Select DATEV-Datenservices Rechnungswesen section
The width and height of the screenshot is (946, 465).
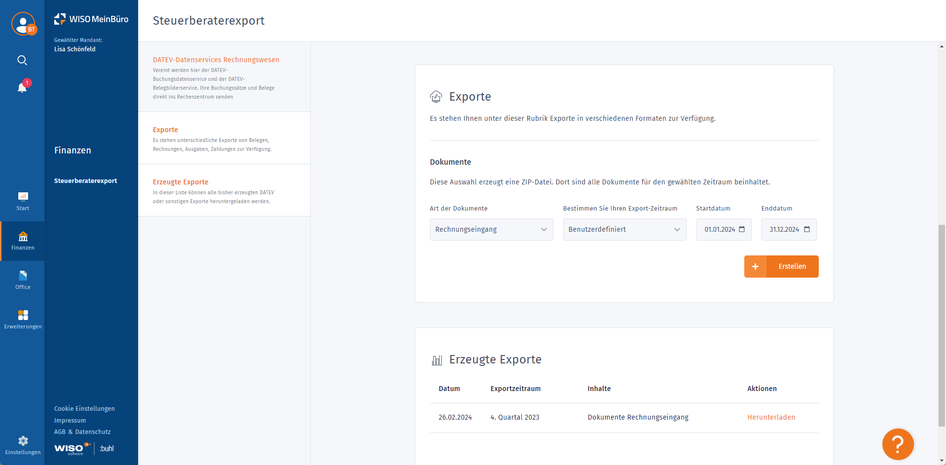[216, 60]
